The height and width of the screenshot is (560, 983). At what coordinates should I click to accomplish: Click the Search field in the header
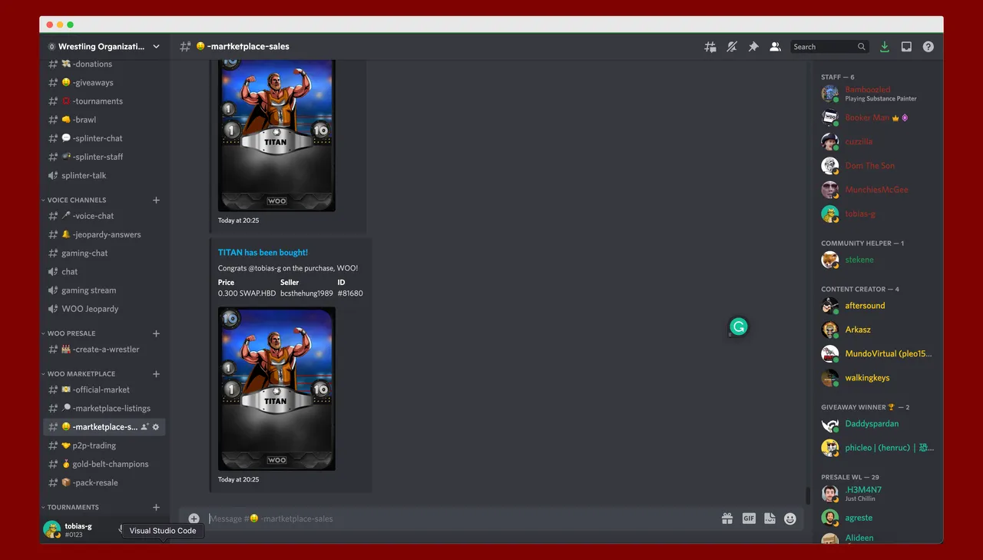[829, 47]
